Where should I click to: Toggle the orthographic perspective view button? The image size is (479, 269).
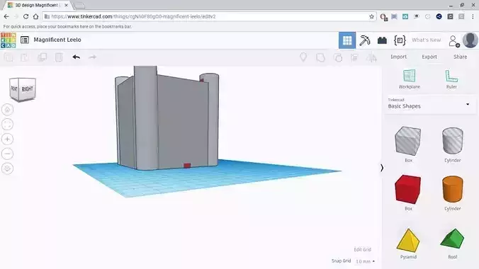click(7, 168)
